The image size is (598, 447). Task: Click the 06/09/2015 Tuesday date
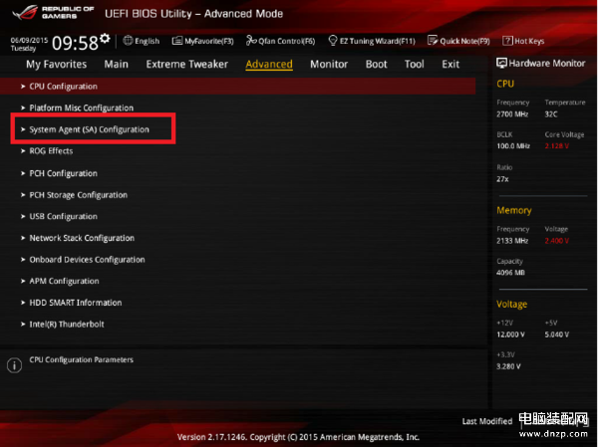29,44
